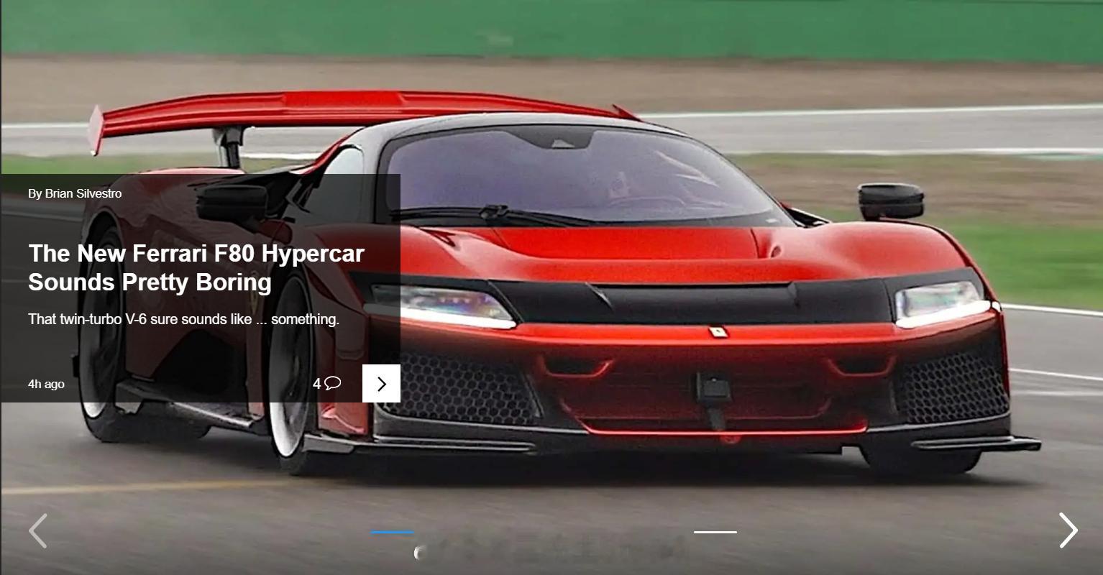Open the Ferrari F80 Hypercar headline
This screenshot has width=1103, height=575.
(x=196, y=267)
